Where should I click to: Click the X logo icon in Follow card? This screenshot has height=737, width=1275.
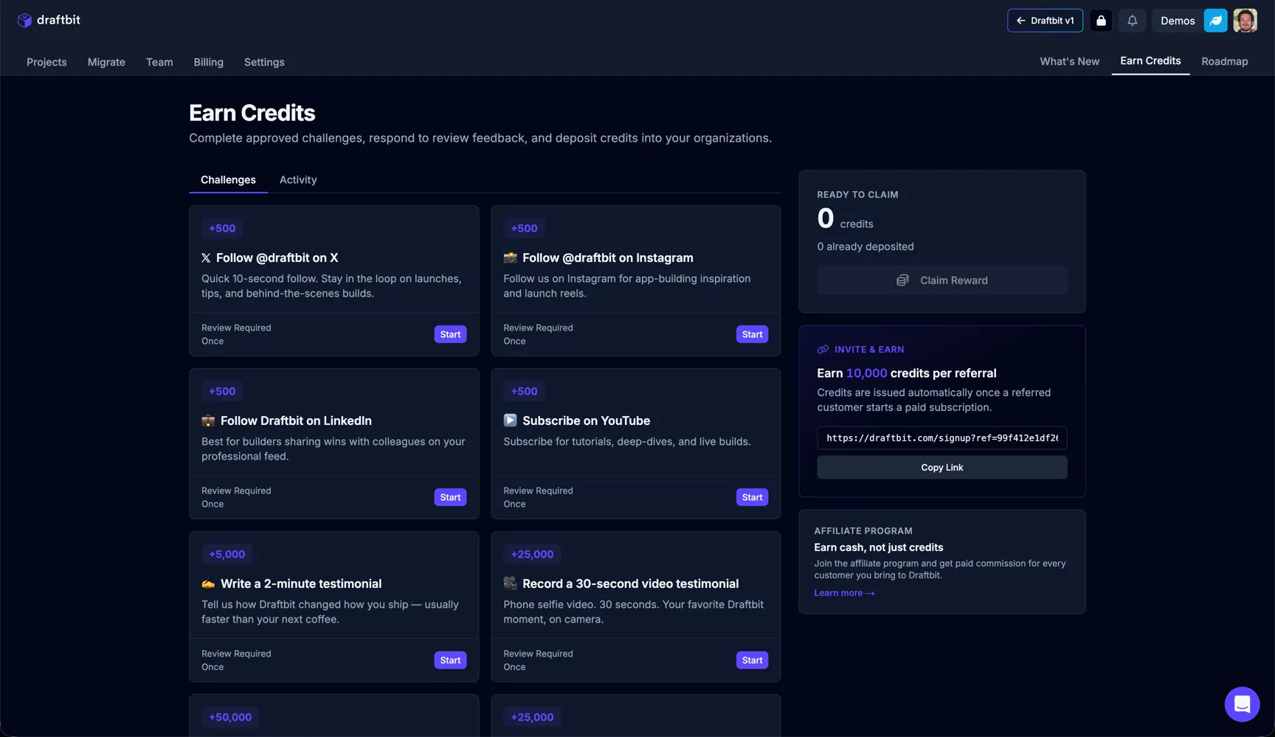coord(206,258)
